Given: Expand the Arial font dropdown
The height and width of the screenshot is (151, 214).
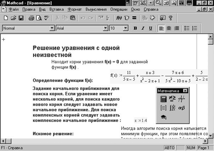Looking at the screenshot, I should click(105, 28).
